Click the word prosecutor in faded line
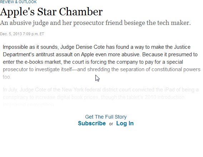The width and height of the screenshot is (203, 157). tap(15, 69)
